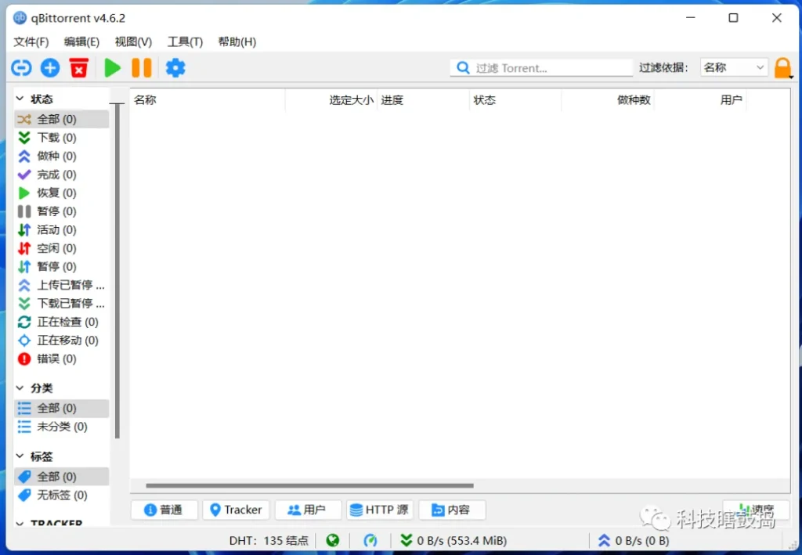
Task: Select the 无标签 (0) tag filter
Action: (62, 495)
